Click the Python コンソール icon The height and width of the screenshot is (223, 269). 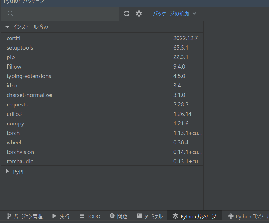[231, 216]
